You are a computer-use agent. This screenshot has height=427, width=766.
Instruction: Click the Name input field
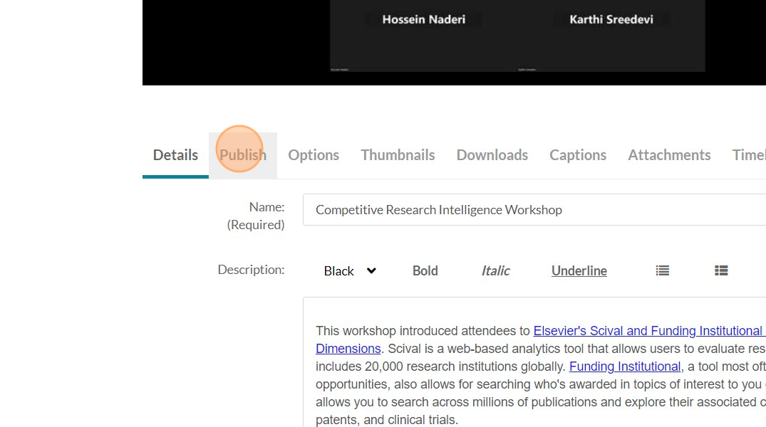click(534, 210)
